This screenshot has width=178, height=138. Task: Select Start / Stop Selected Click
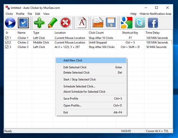point(91,79)
